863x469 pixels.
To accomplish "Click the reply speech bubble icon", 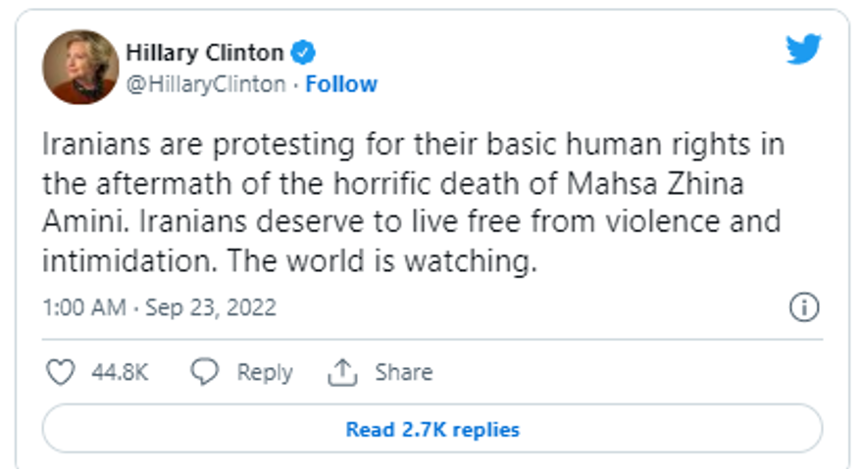I will (204, 372).
